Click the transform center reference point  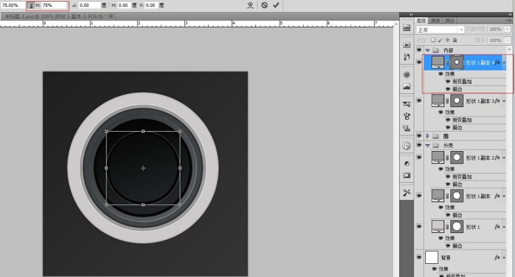[143, 168]
